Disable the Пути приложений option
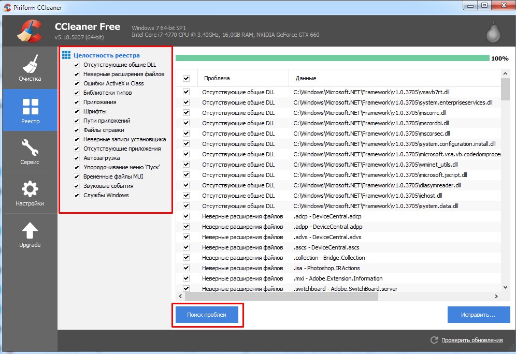516x354 pixels. [77, 121]
